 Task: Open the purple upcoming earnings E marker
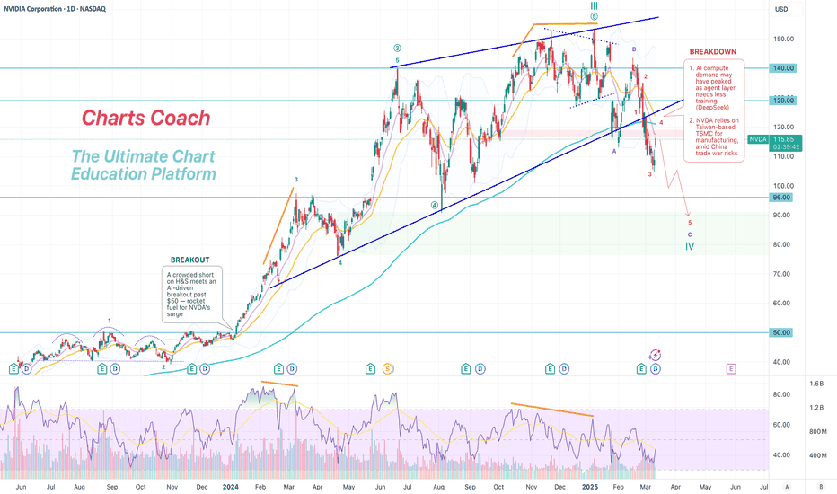pyautogui.click(x=731, y=368)
